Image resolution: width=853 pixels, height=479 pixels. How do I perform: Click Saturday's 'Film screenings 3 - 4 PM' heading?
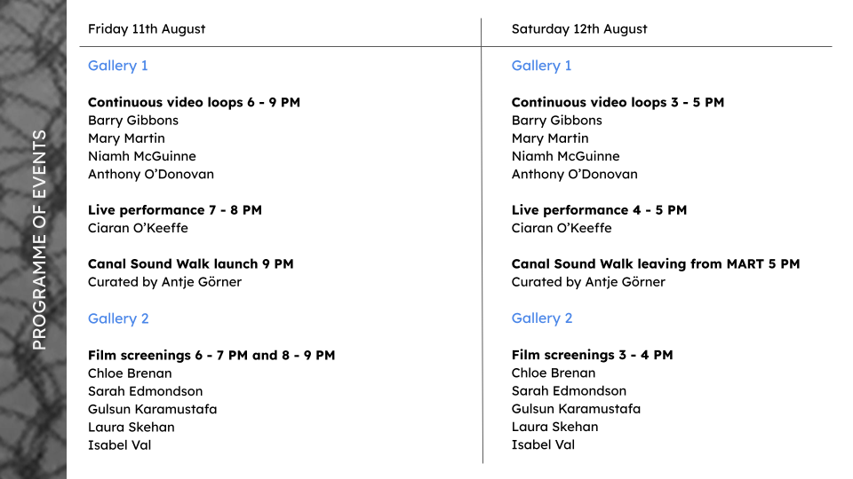pos(592,355)
